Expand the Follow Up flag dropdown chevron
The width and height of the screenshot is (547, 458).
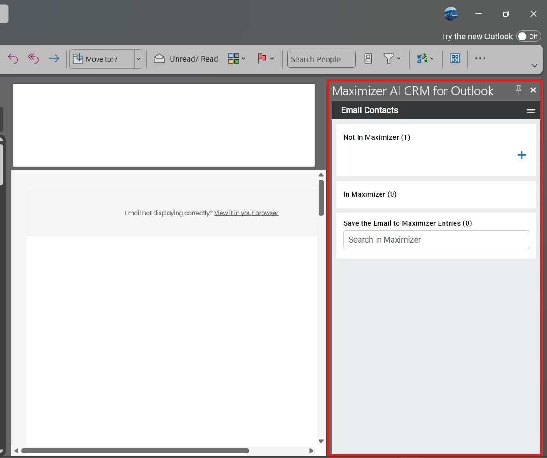(x=272, y=58)
